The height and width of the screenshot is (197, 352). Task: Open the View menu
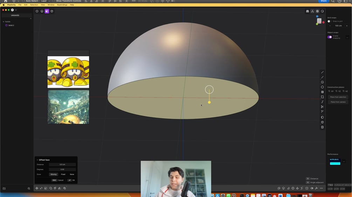point(43,5)
